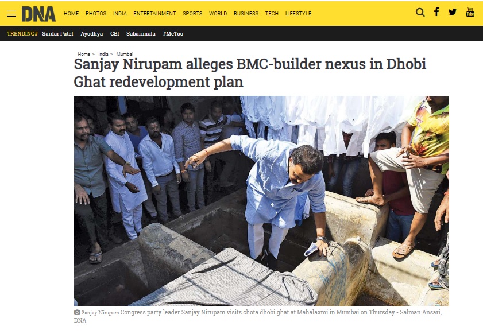Open the Sabarimala trending link
This screenshot has width=483, height=334.
[x=141, y=33]
